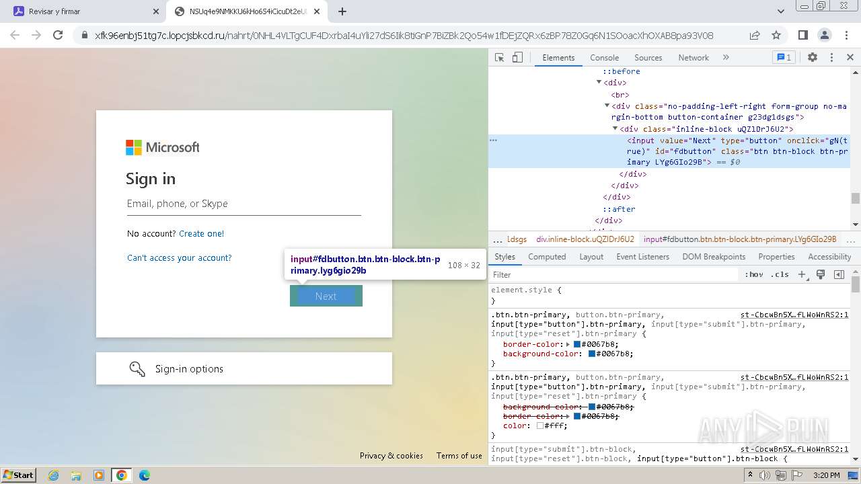Open the tab search dropdown
The width and height of the screenshot is (861, 484).
click(781, 11)
